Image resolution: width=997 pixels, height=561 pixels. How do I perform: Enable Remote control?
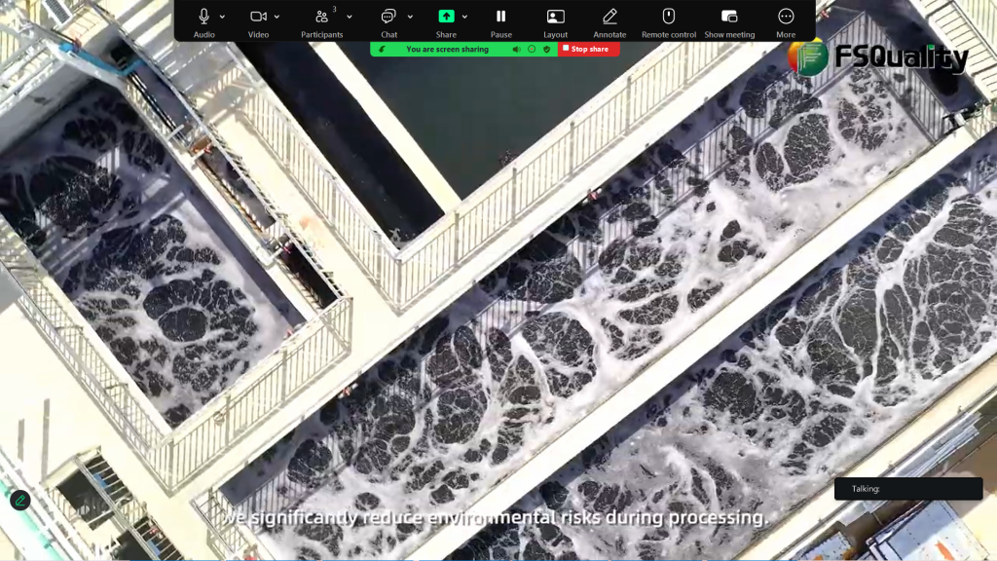(669, 17)
